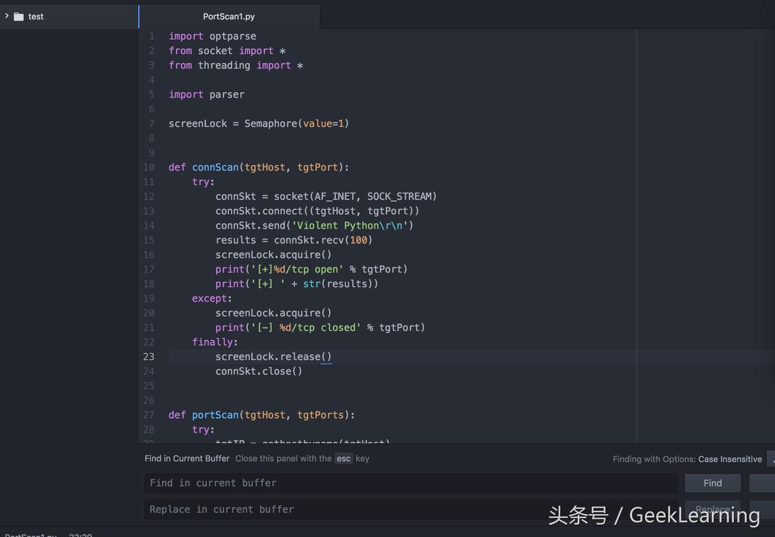This screenshot has width=775, height=537.
Task: Focus the Find in current buffer field
Action: click(410, 483)
